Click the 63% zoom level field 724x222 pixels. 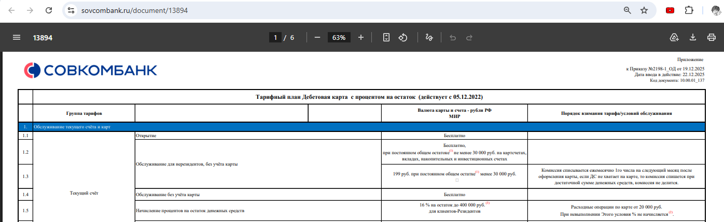coord(339,38)
